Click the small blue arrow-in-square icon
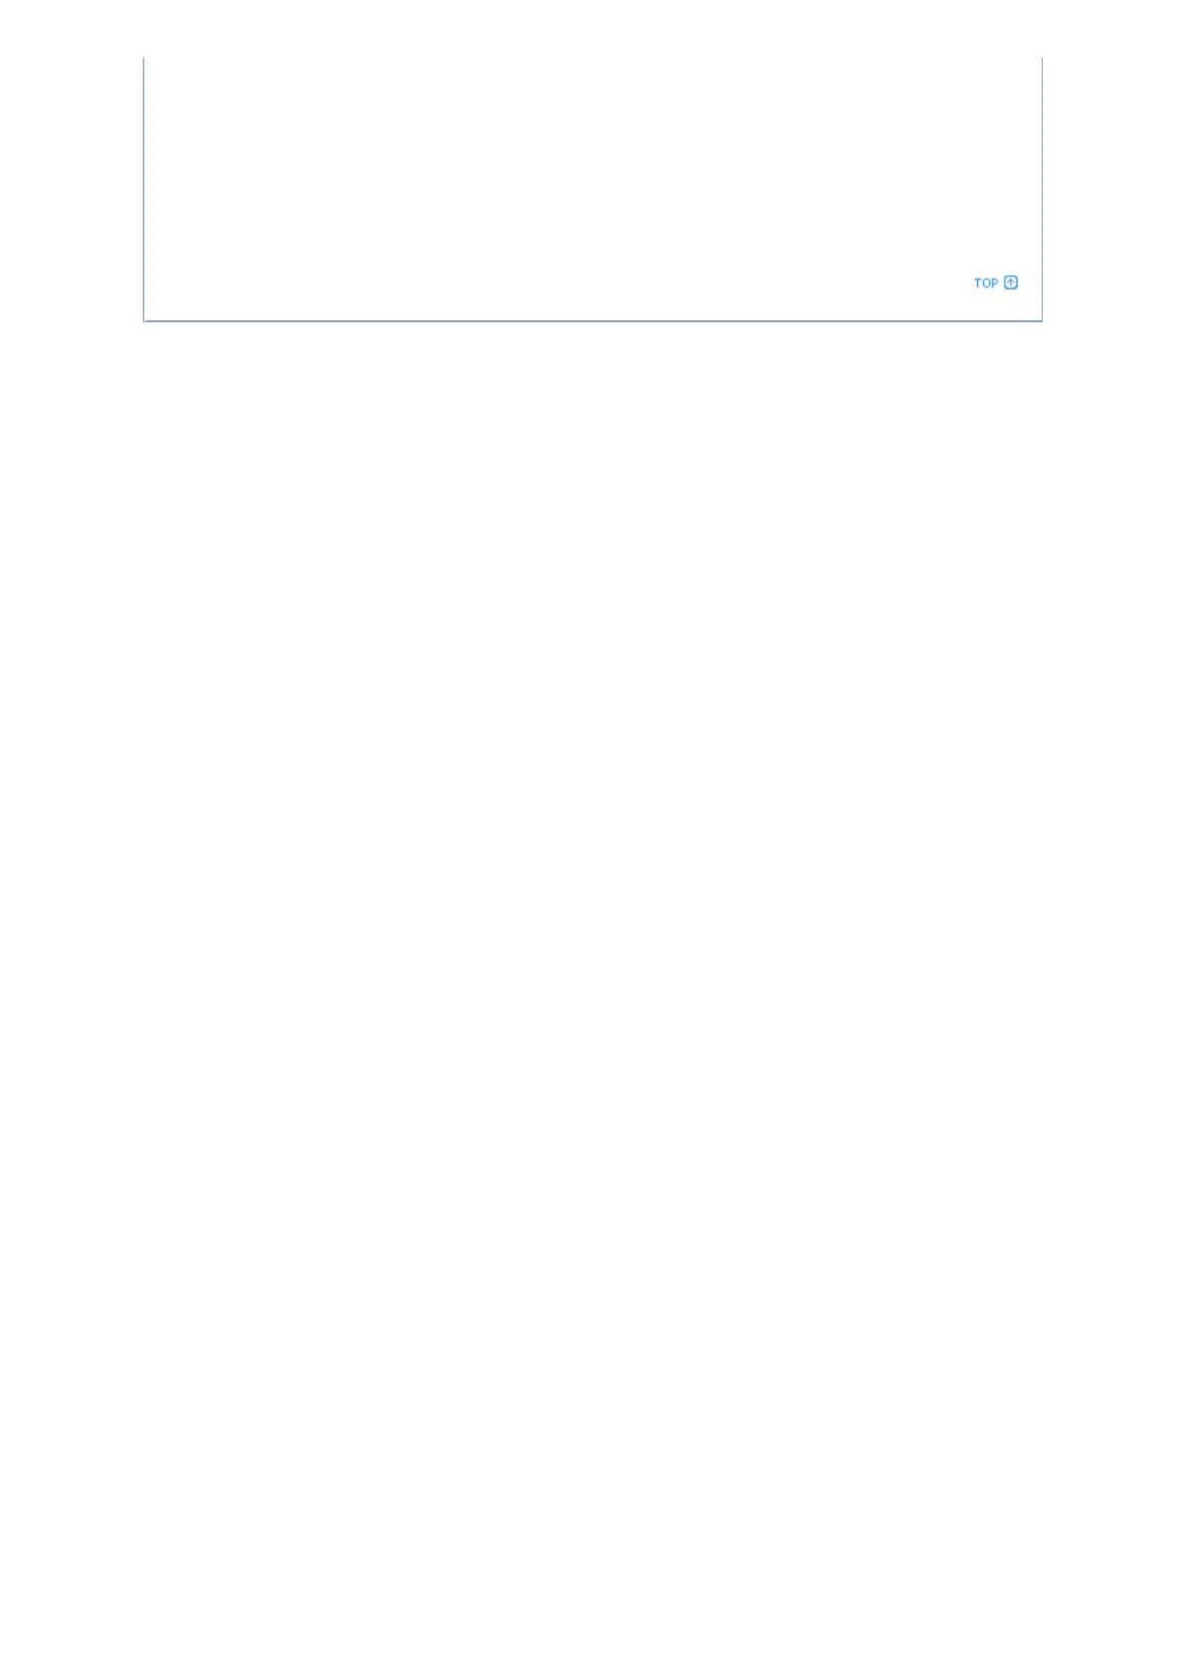The image size is (1184, 1675). point(1011,282)
